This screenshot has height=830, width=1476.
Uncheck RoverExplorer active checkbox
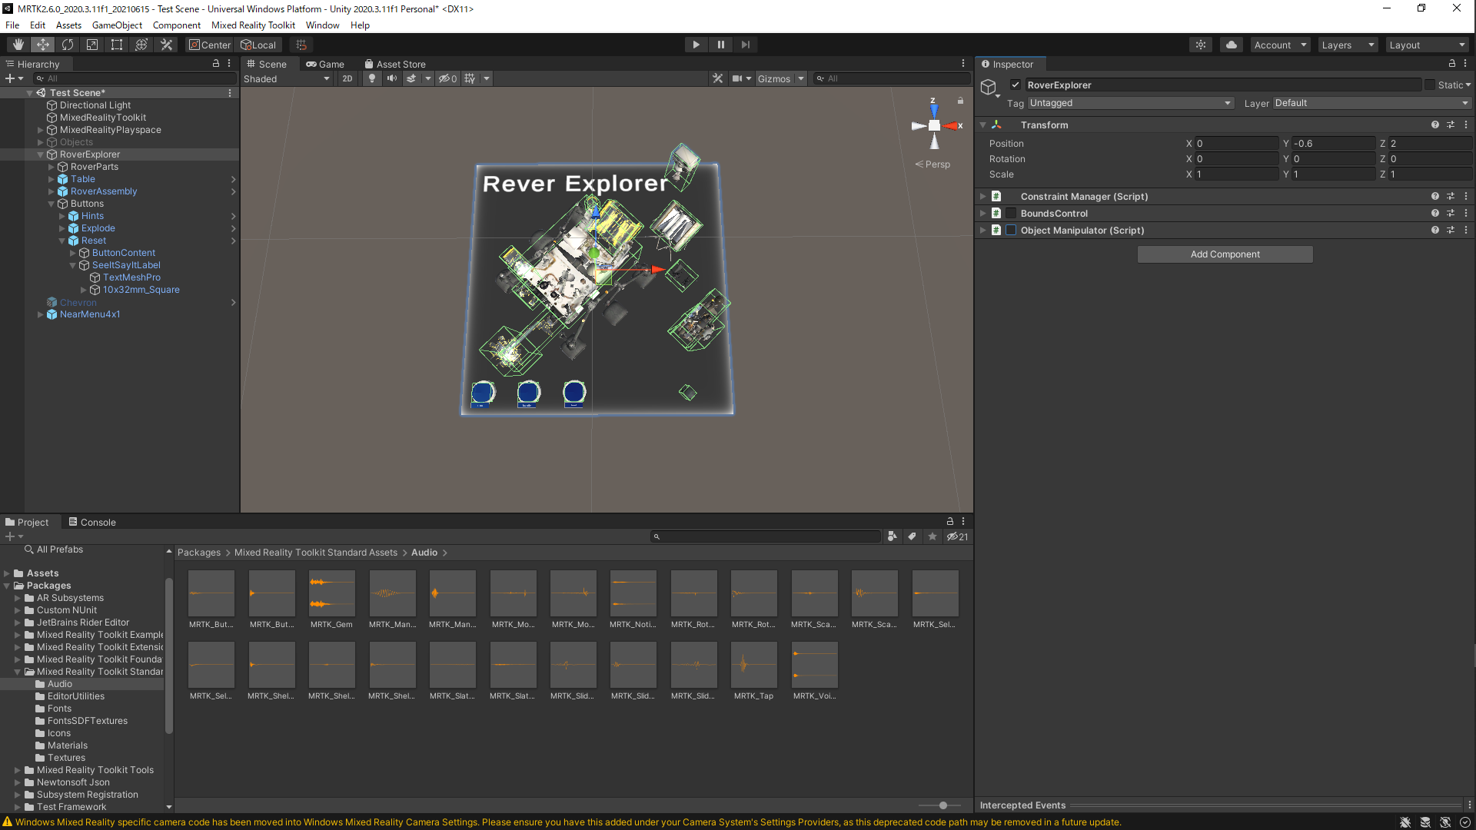click(x=1016, y=85)
